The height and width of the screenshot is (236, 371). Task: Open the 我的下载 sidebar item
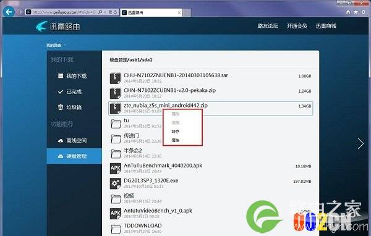click(x=72, y=76)
